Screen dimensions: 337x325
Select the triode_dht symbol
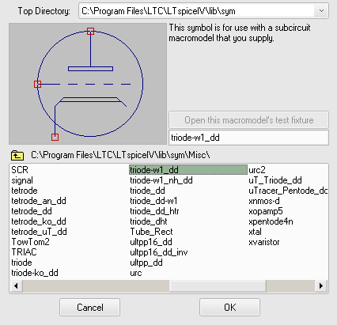point(149,221)
